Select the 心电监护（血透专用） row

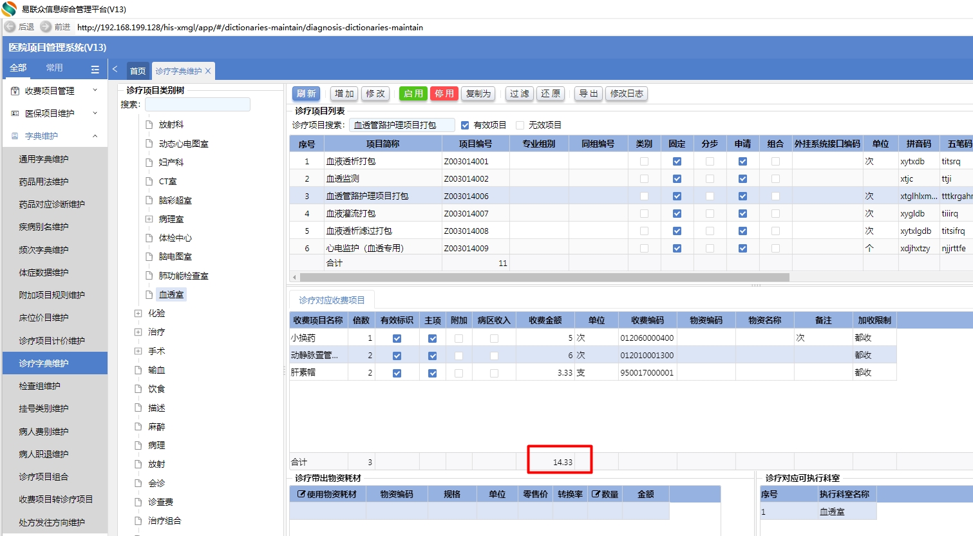click(631, 248)
